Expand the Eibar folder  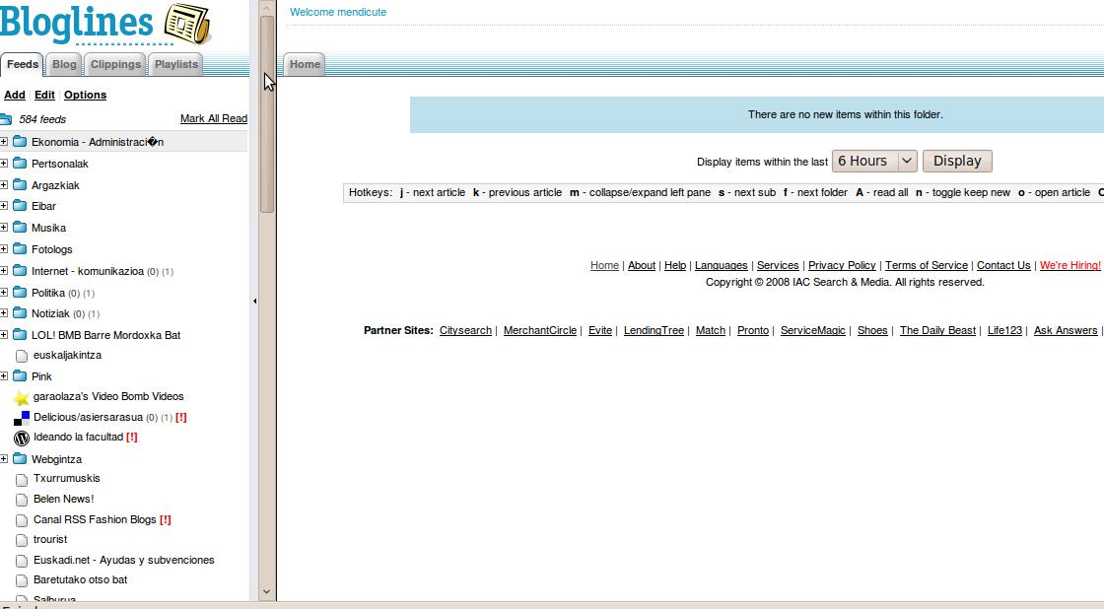pos(4,206)
